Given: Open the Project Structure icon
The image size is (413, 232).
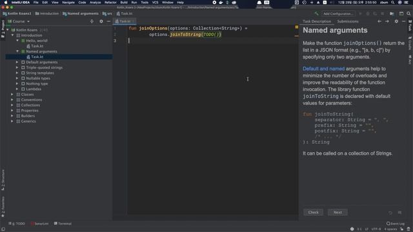Looking at the screenshot, I should 392,14.
